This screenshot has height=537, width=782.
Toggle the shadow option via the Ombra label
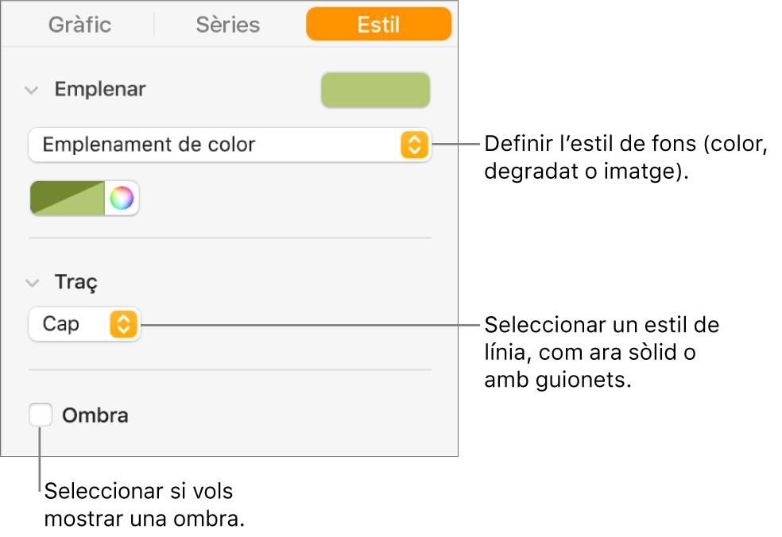point(95,415)
